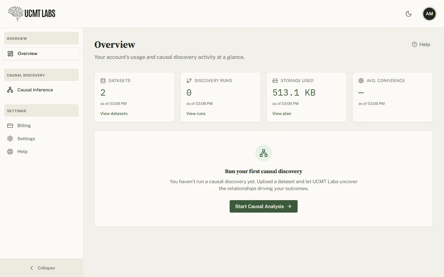
Task: Toggle dark mode with the moon icon
Action: click(409, 14)
